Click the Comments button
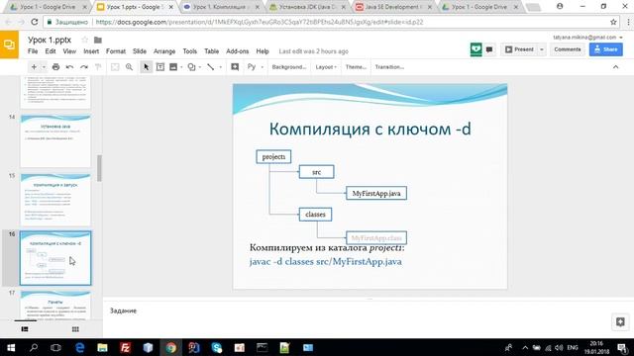Viewport: 634px width, 356px height. (568, 49)
